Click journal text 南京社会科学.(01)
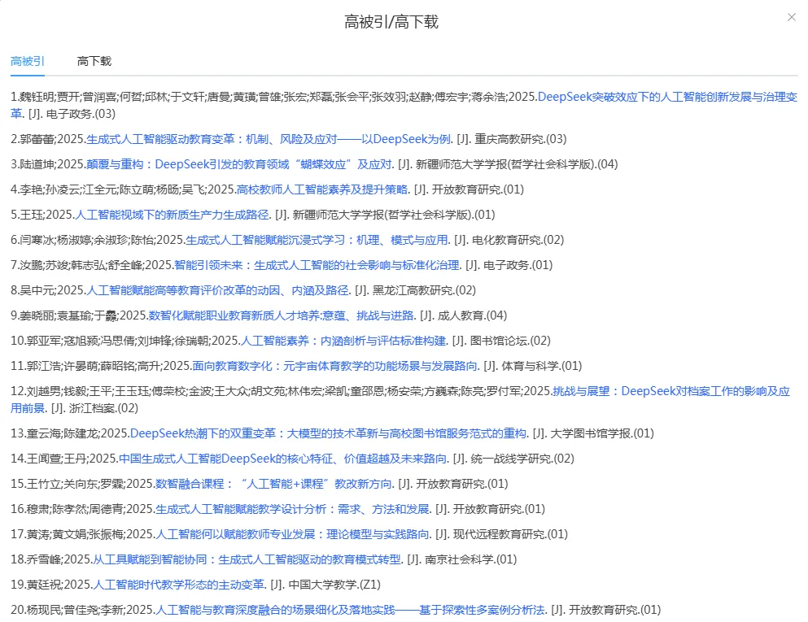Screen dimensions: 808x622 tap(470, 559)
